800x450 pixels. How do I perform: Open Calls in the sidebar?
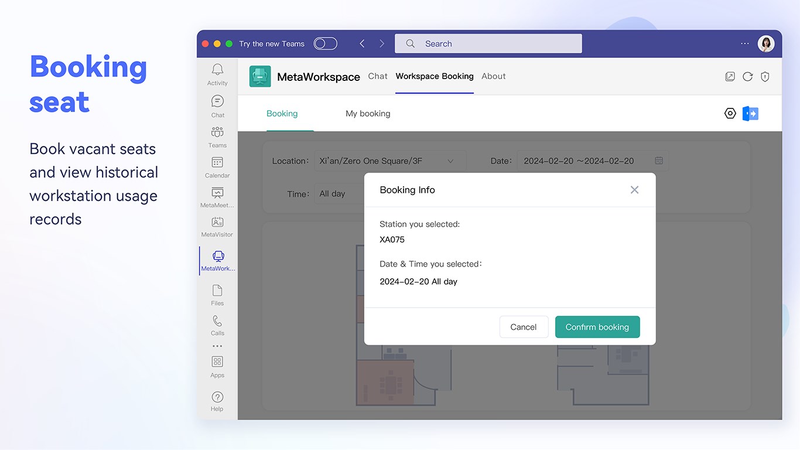point(217,325)
